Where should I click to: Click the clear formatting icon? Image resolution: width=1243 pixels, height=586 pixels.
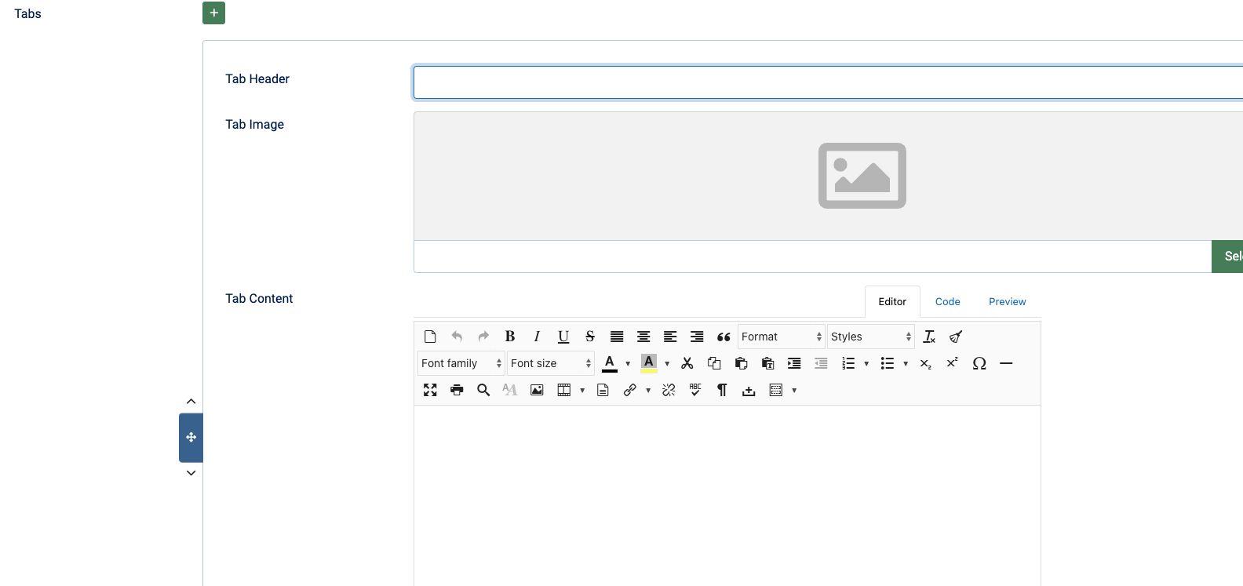click(x=929, y=337)
